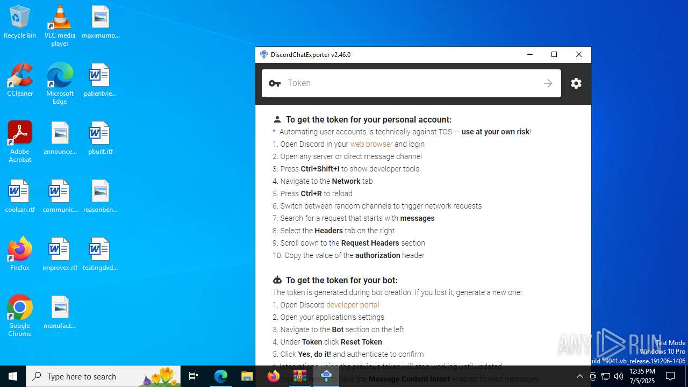Image resolution: width=688 pixels, height=387 pixels.
Task: Submit token with the arrow button
Action: [x=548, y=83]
